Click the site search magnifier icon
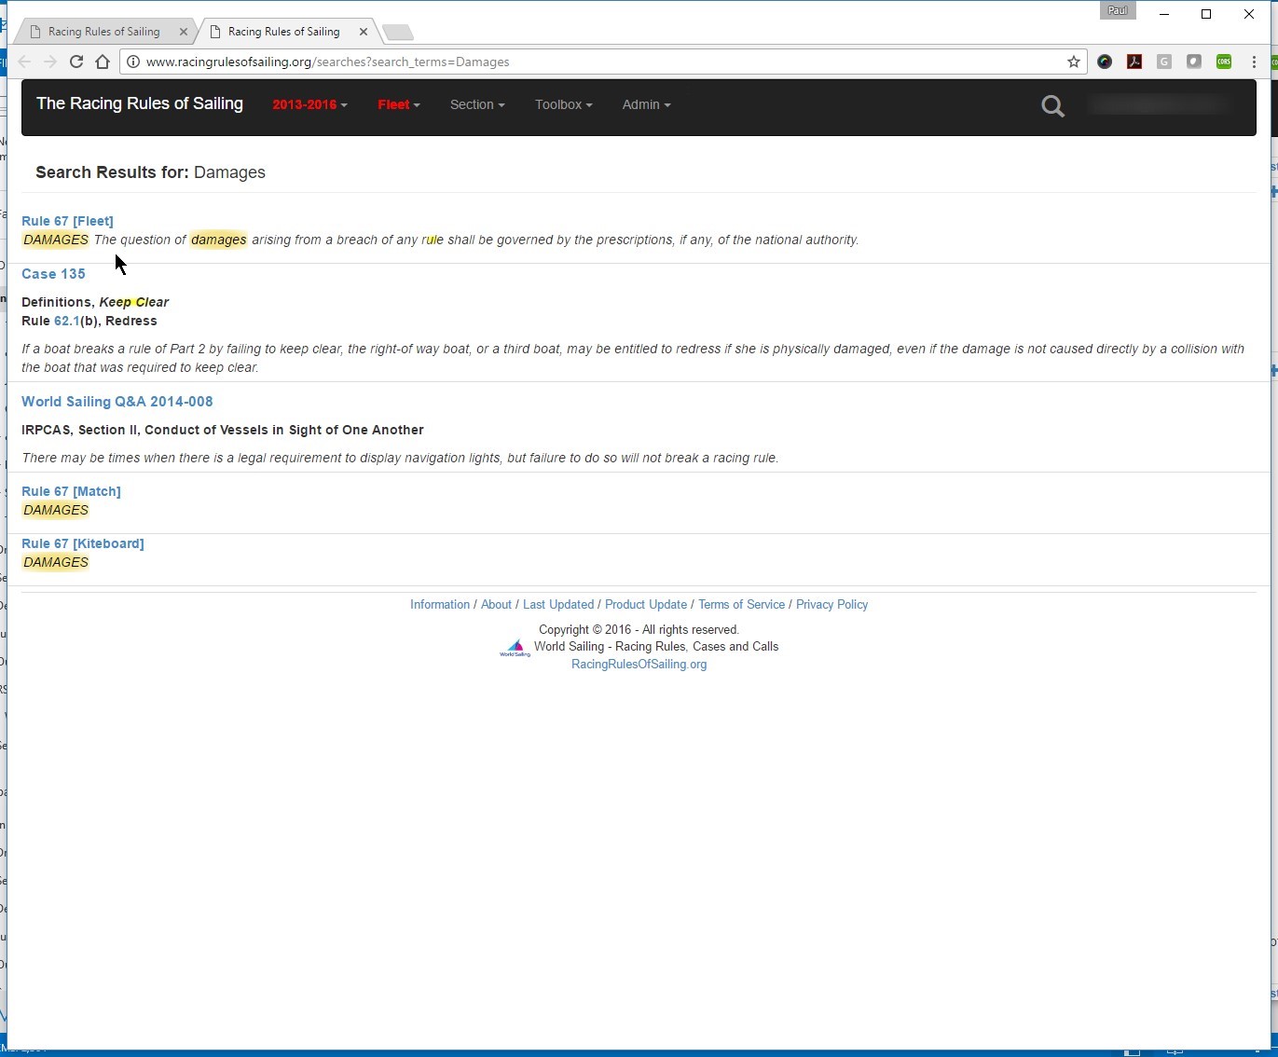Image resolution: width=1278 pixels, height=1057 pixels. click(x=1053, y=105)
